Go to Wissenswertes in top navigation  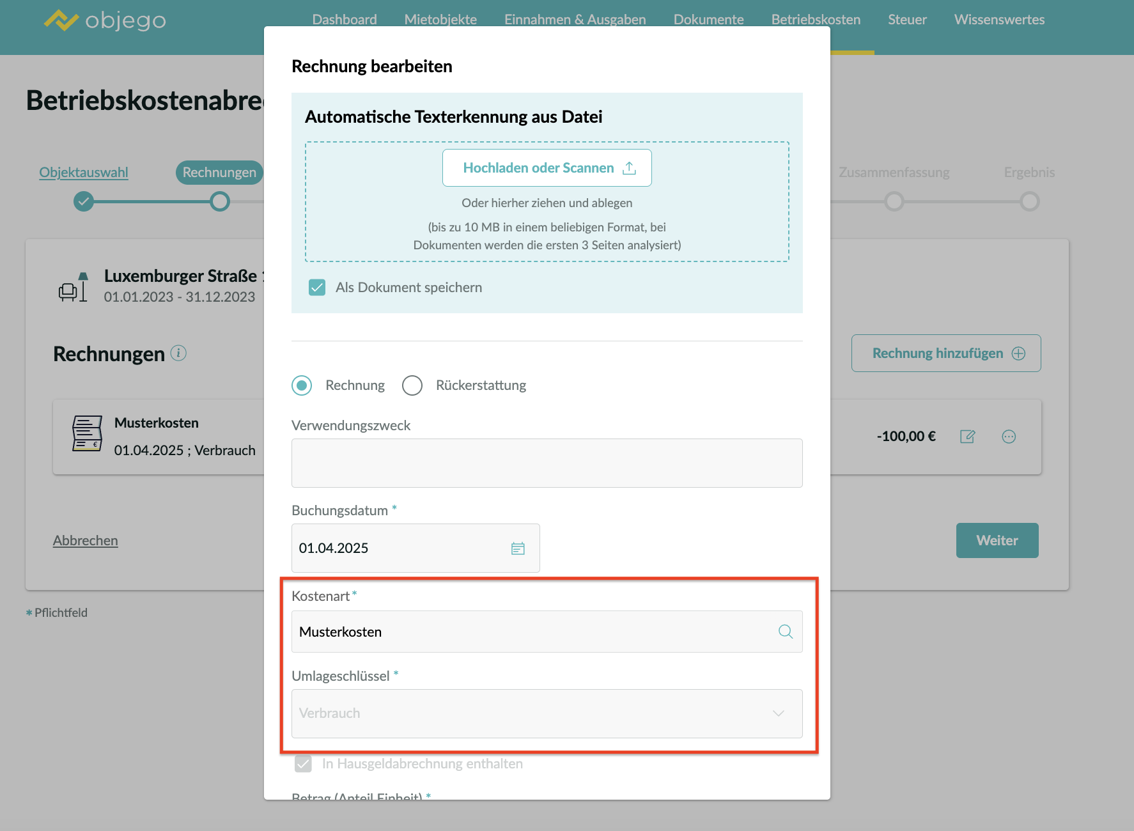pyautogui.click(x=999, y=20)
